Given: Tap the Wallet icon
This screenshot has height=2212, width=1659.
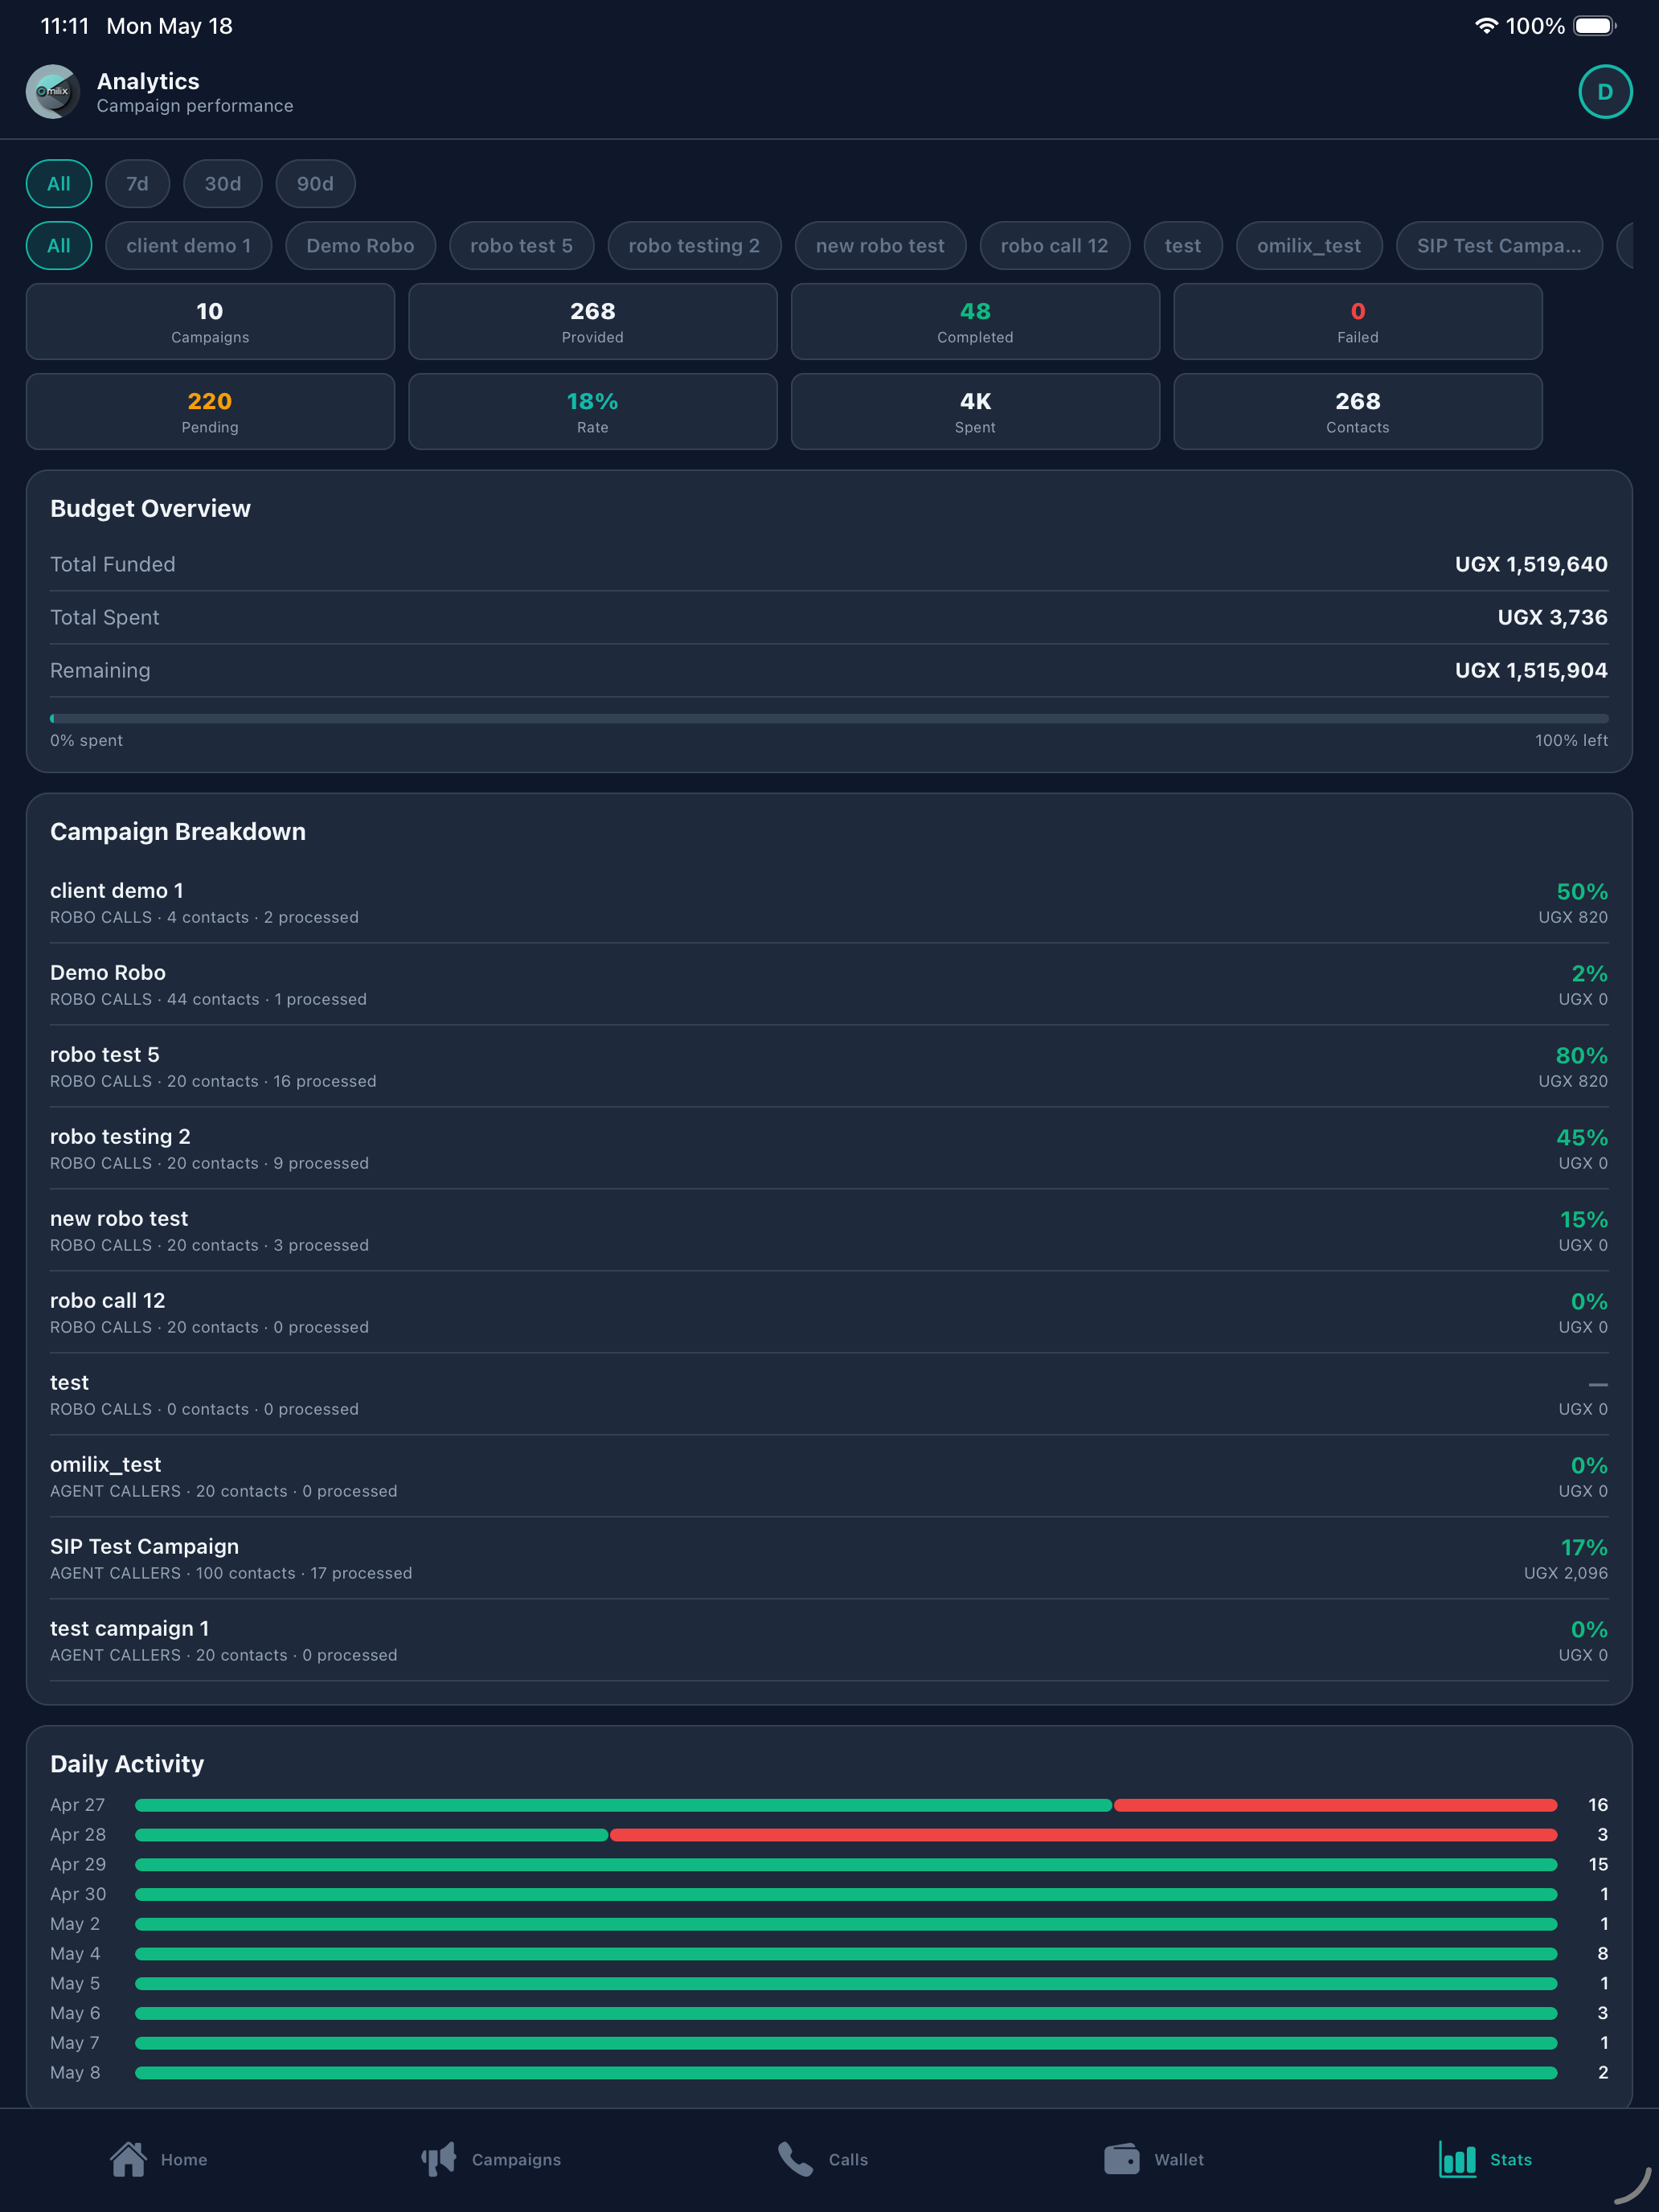Looking at the screenshot, I should (x=1121, y=2159).
